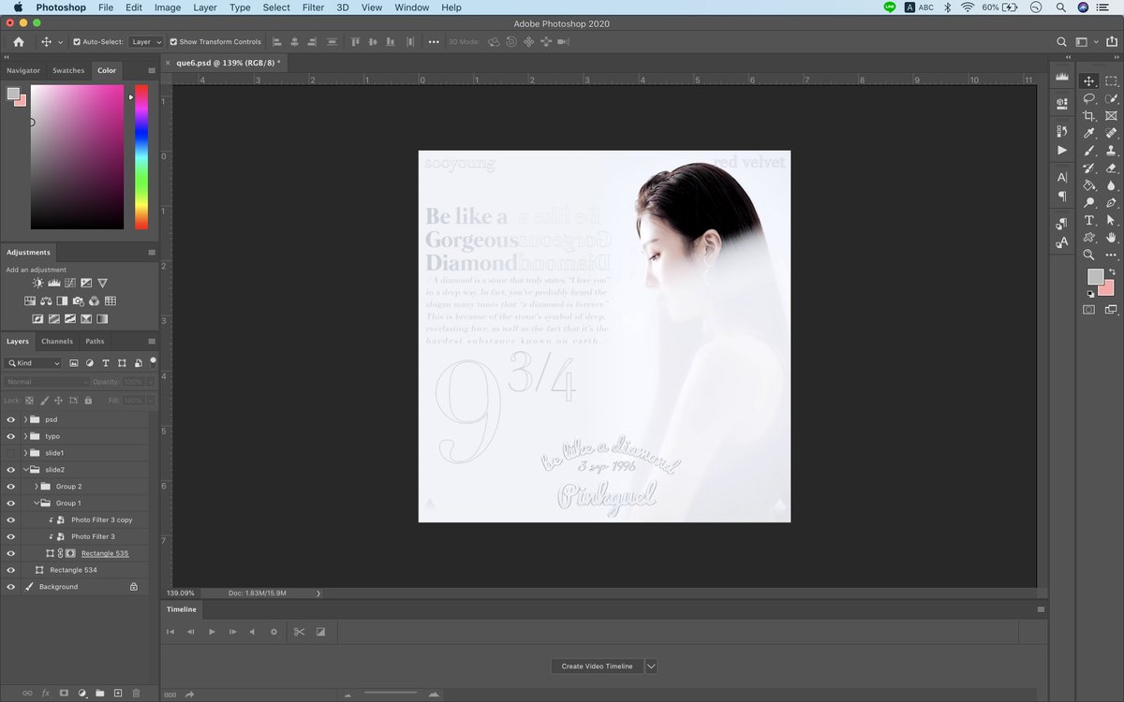Select the Brush tool
1124x702 pixels.
click(1089, 151)
